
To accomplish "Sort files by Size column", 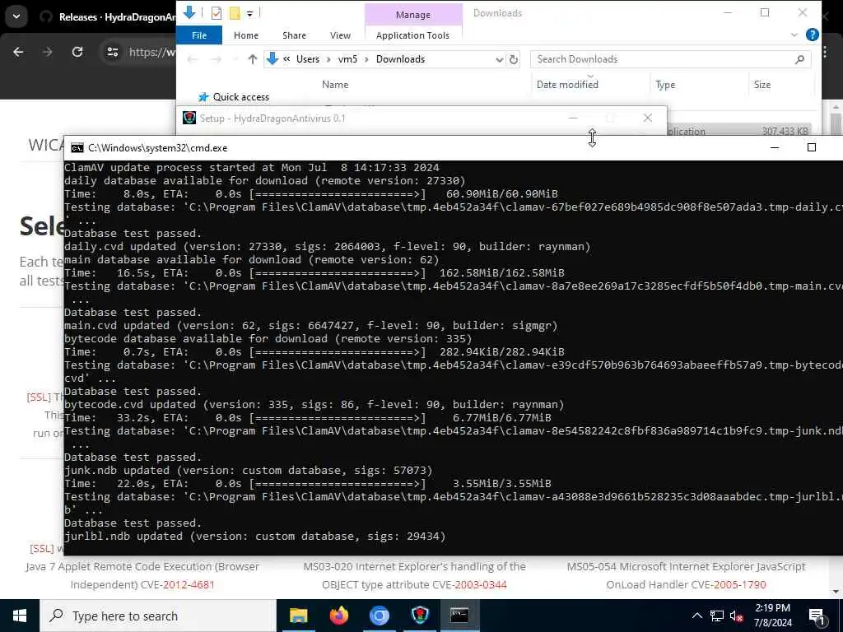I will pyautogui.click(x=761, y=85).
